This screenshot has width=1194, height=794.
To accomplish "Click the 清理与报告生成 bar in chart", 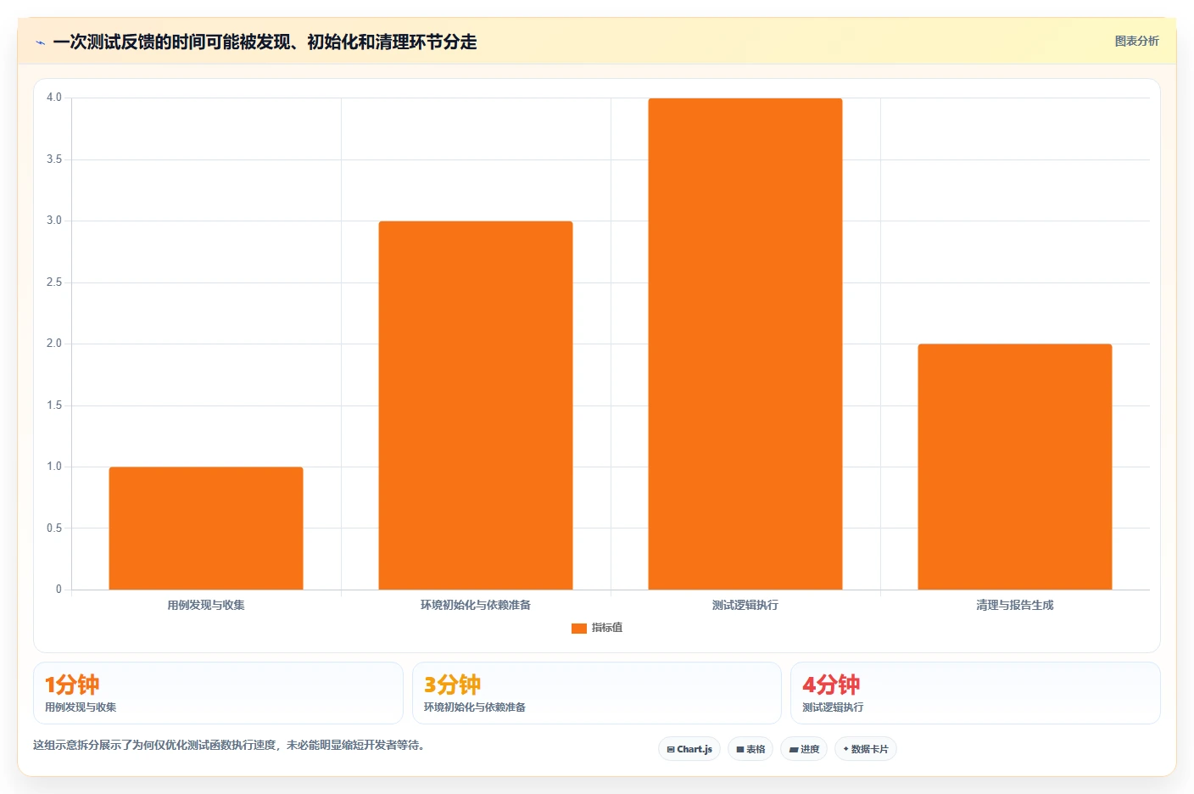I will [x=1015, y=467].
